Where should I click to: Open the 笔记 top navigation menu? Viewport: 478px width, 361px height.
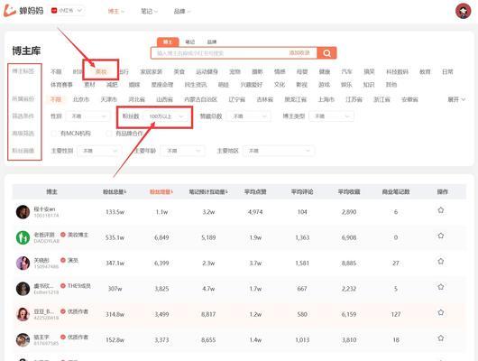[x=149, y=12]
